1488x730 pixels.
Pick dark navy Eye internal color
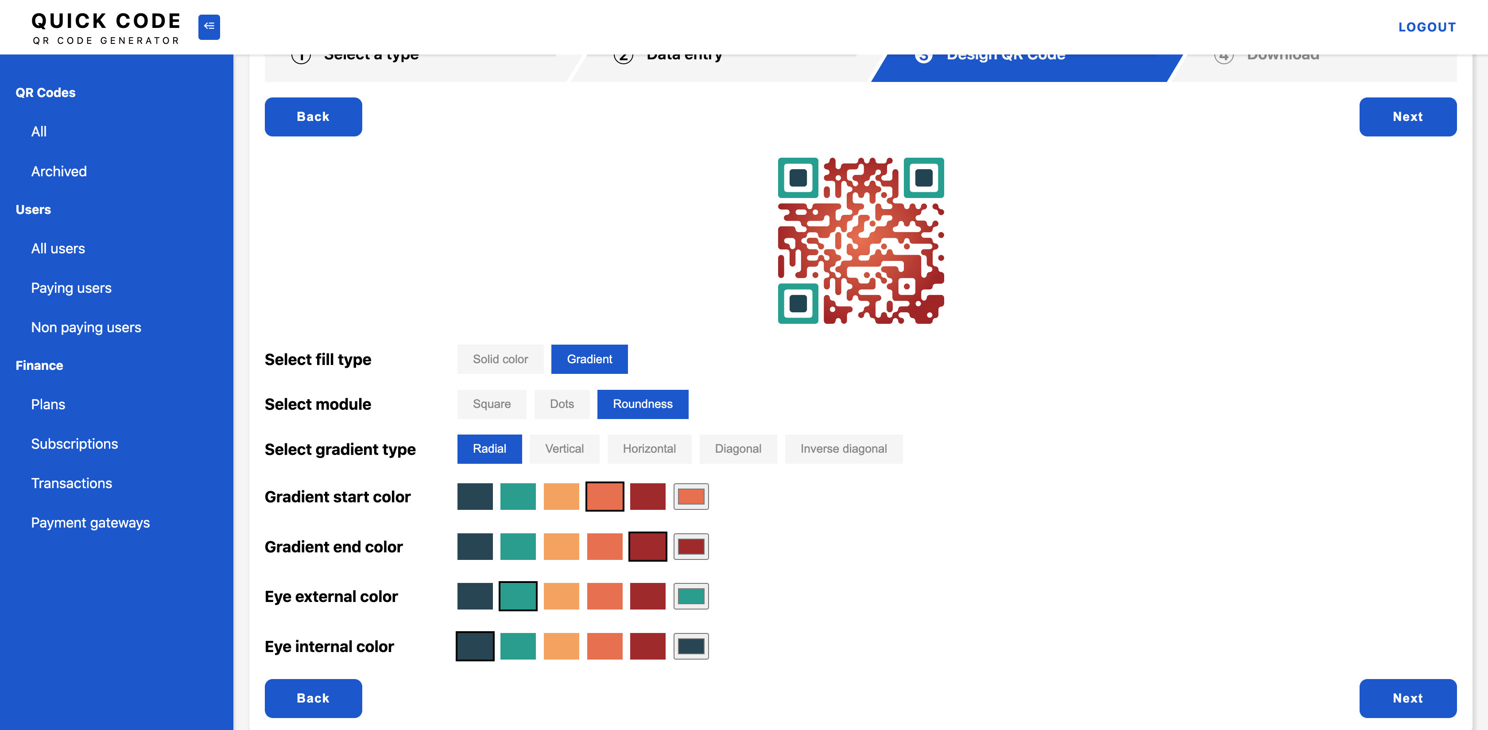click(475, 646)
